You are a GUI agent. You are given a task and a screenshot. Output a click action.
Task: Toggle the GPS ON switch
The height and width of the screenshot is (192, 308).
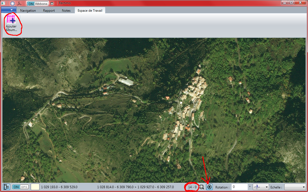[x=20, y=187]
